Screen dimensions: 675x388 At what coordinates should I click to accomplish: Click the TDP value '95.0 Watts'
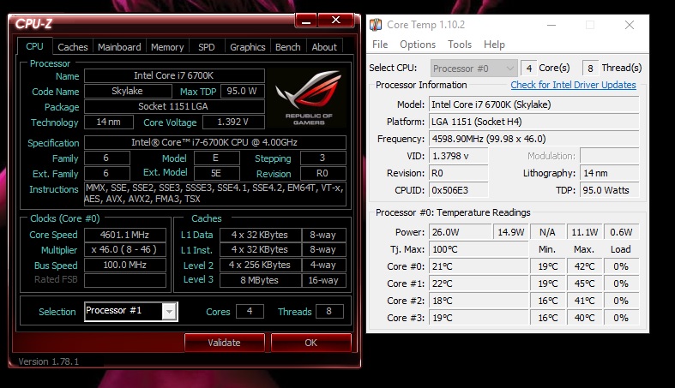(610, 190)
